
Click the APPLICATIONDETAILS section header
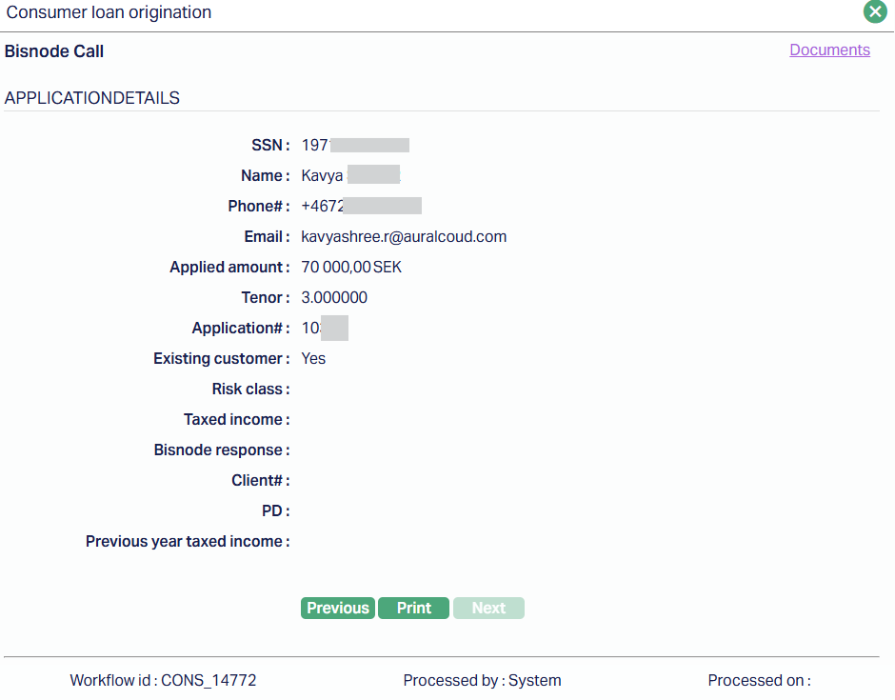click(92, 98)
